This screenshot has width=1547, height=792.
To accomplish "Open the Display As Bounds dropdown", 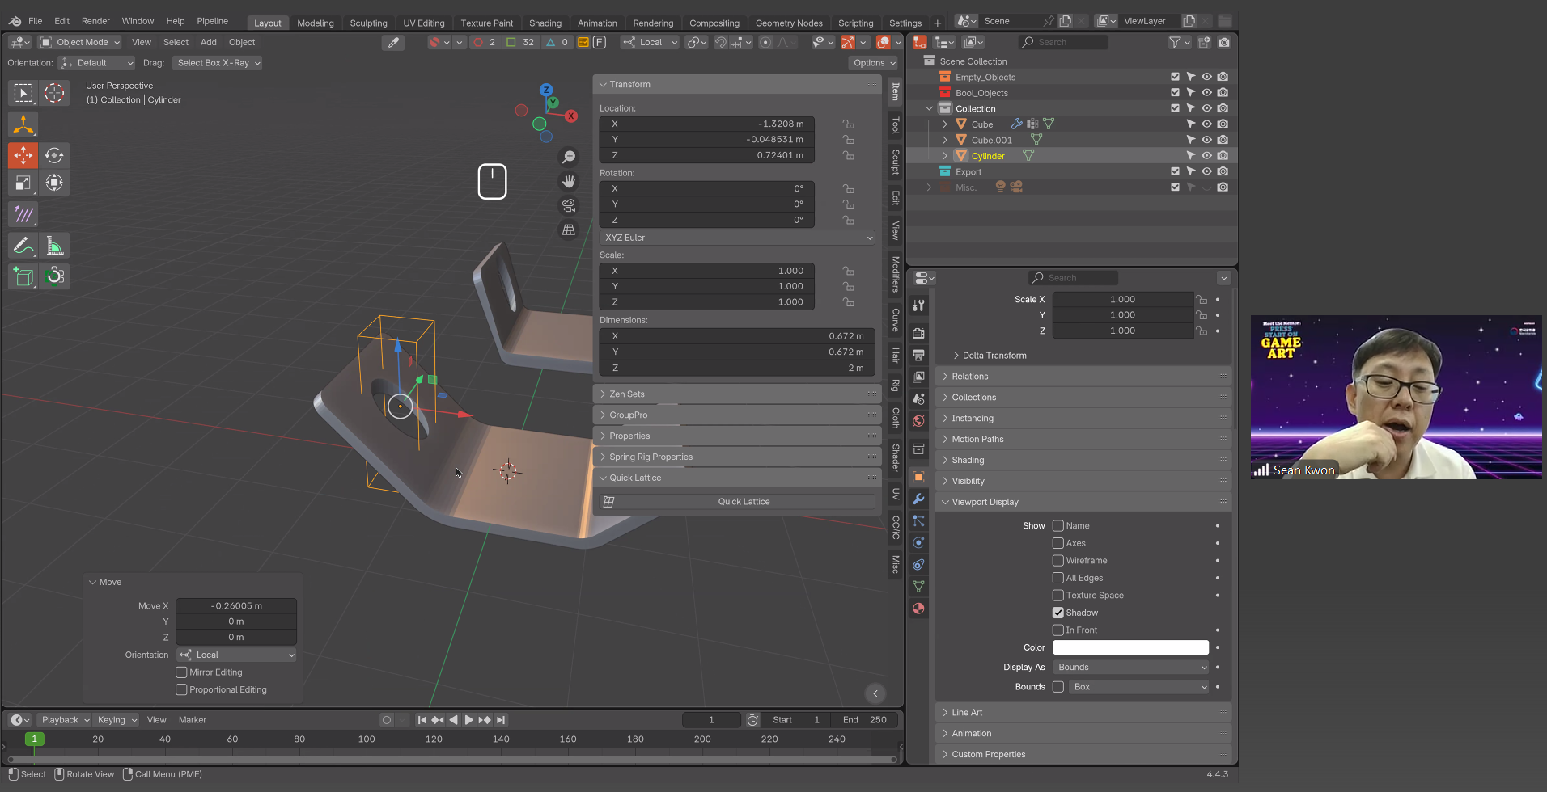I will pyautogui.click(x=1130, y=667).
